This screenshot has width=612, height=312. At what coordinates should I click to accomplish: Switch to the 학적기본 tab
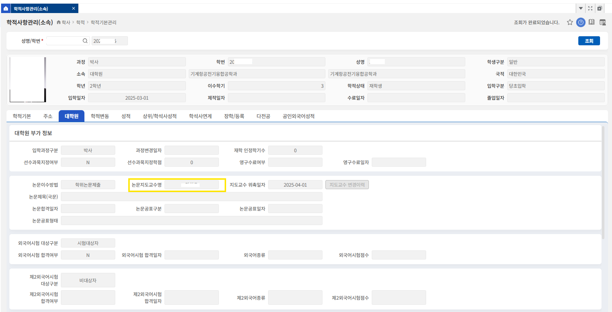pyautogui.click(x=22, y=116)
